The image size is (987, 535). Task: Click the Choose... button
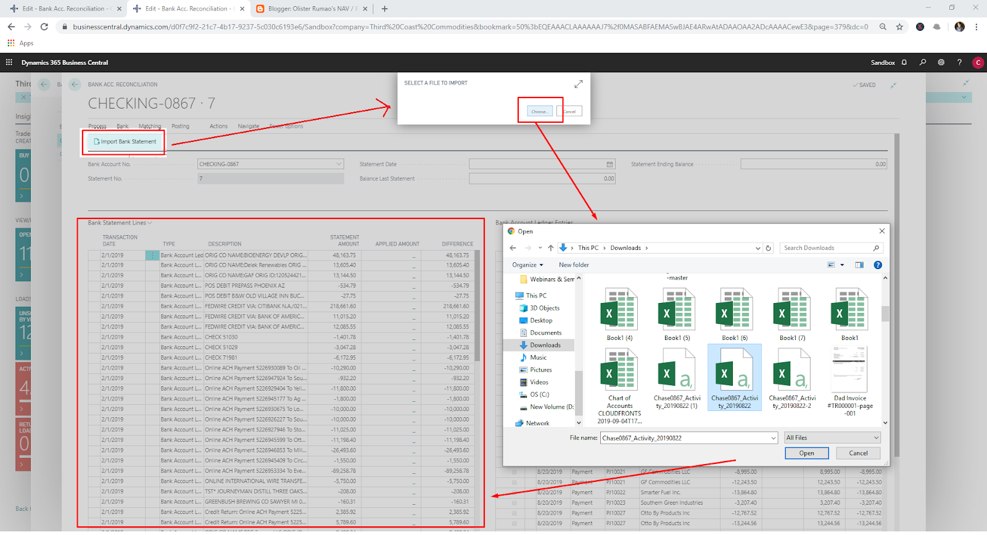tap(540, 112)
